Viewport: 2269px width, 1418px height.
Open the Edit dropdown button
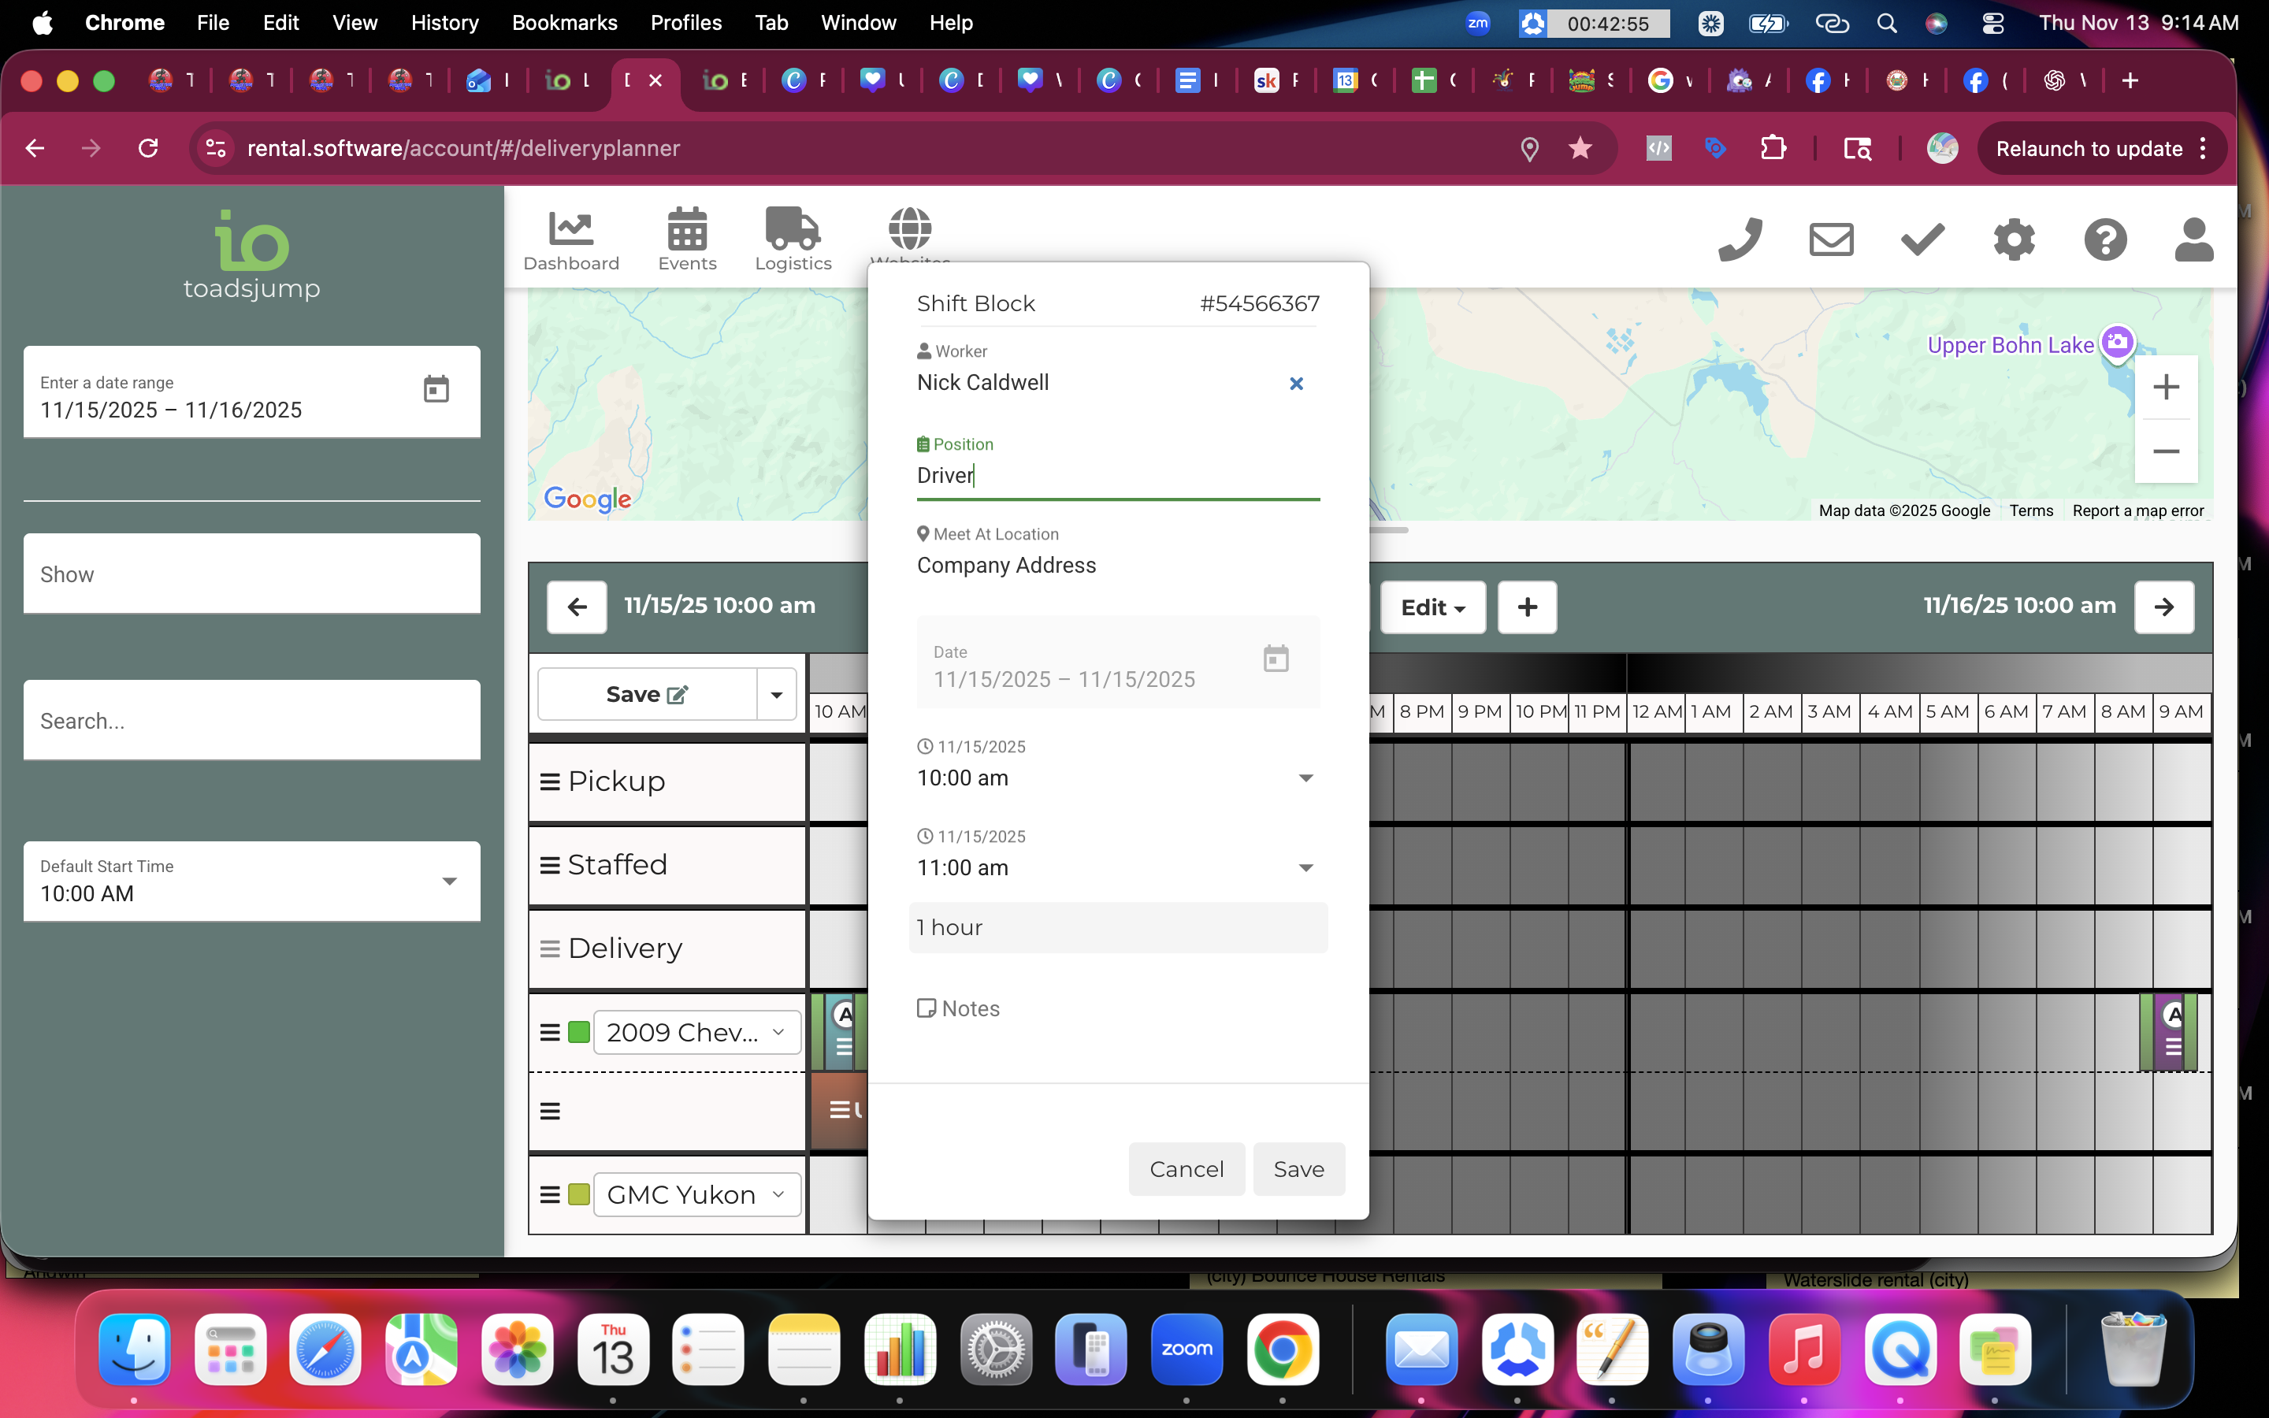pyautogui.click(x=1432, y=607)
